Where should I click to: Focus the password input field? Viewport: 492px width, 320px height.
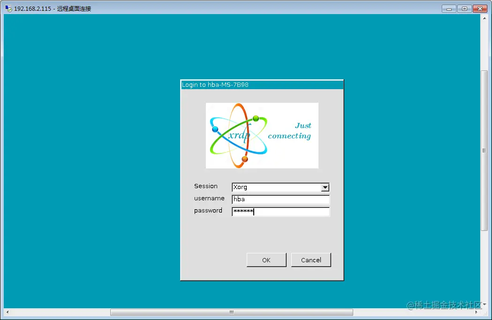point(280,212)
